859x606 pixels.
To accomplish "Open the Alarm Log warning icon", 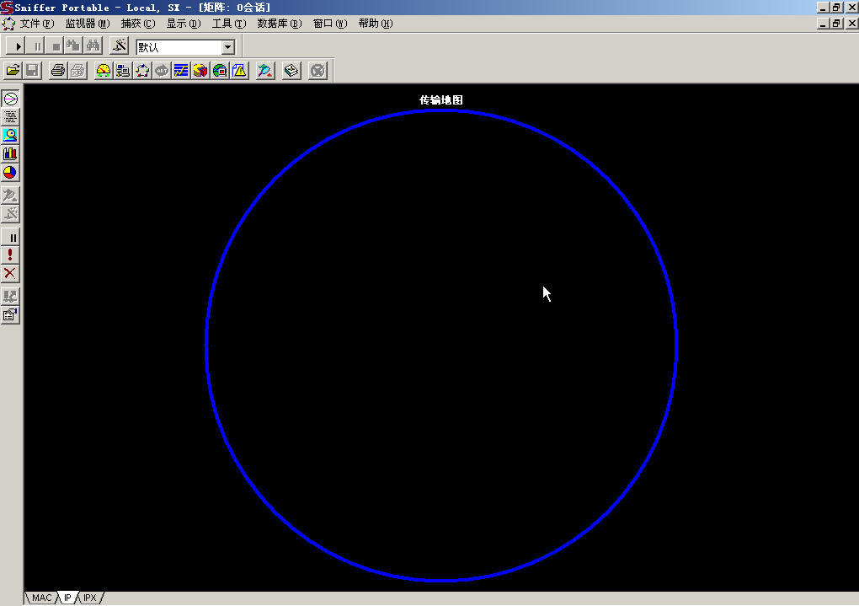I will [240, 71].
